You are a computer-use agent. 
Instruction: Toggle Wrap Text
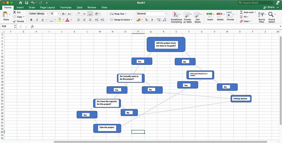point(118,14)
